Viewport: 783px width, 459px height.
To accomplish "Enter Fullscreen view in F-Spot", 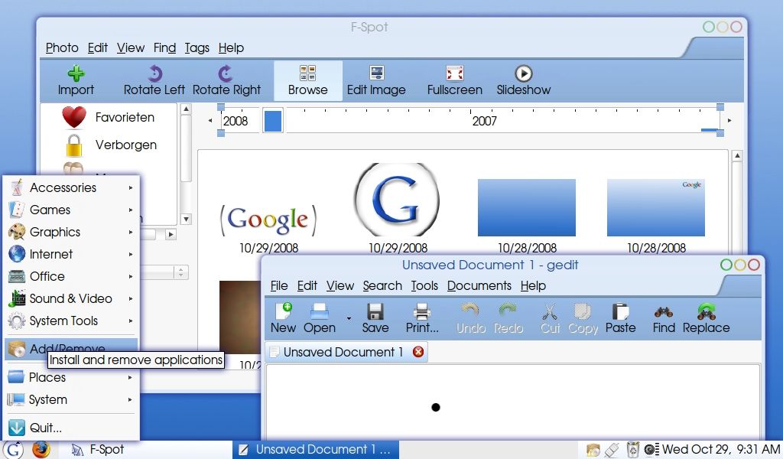I will 454,81.
